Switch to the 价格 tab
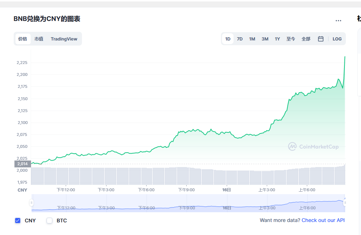 click(x=23, y=39)
